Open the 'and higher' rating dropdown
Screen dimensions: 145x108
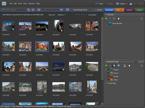94,15
